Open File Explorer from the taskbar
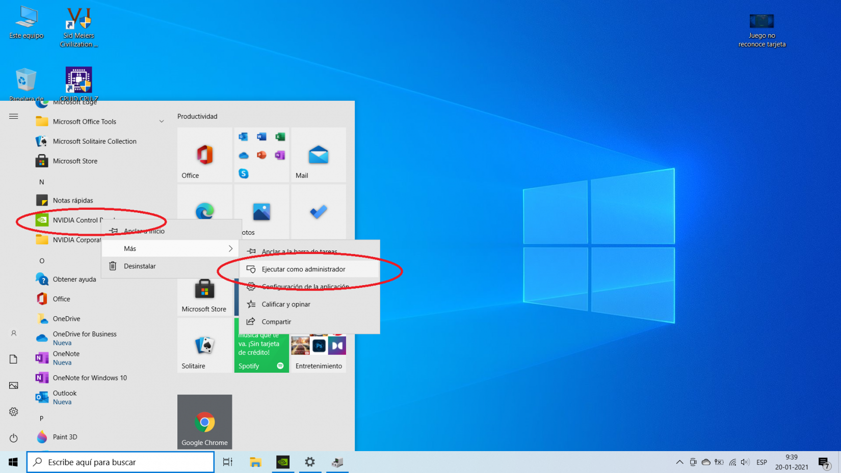The width and height of the screenshot is (841, 473). tap(255, 462)
